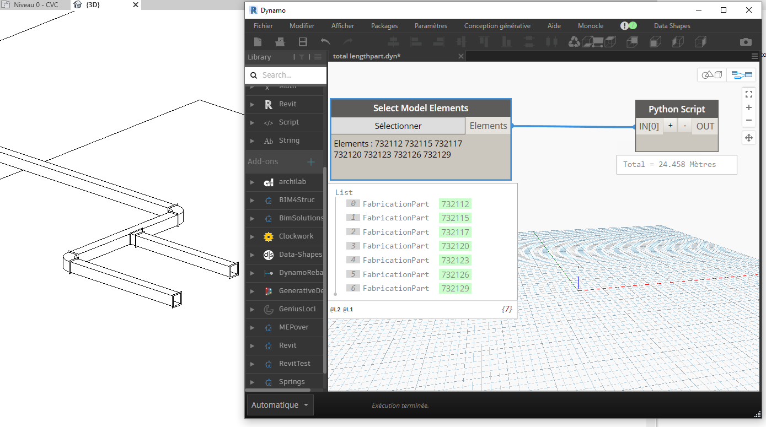Open the Conception générative menu

[497, 26]
